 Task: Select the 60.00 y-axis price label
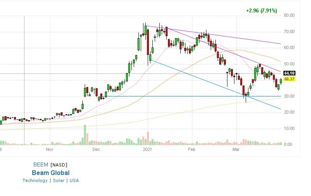click(289, 47)
